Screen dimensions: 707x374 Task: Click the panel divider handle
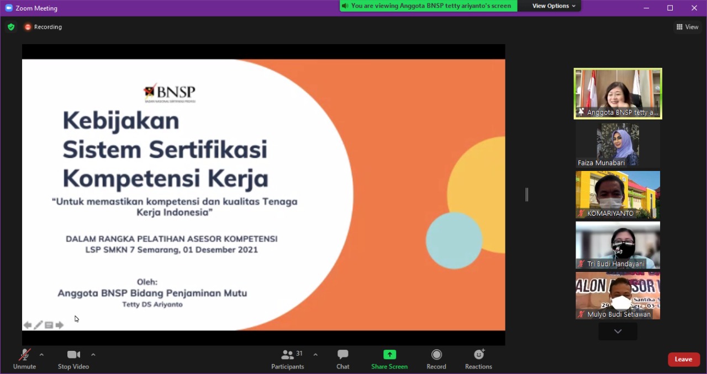pos(527,195)
